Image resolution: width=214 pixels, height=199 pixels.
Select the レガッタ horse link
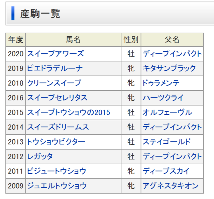point(40,156)
